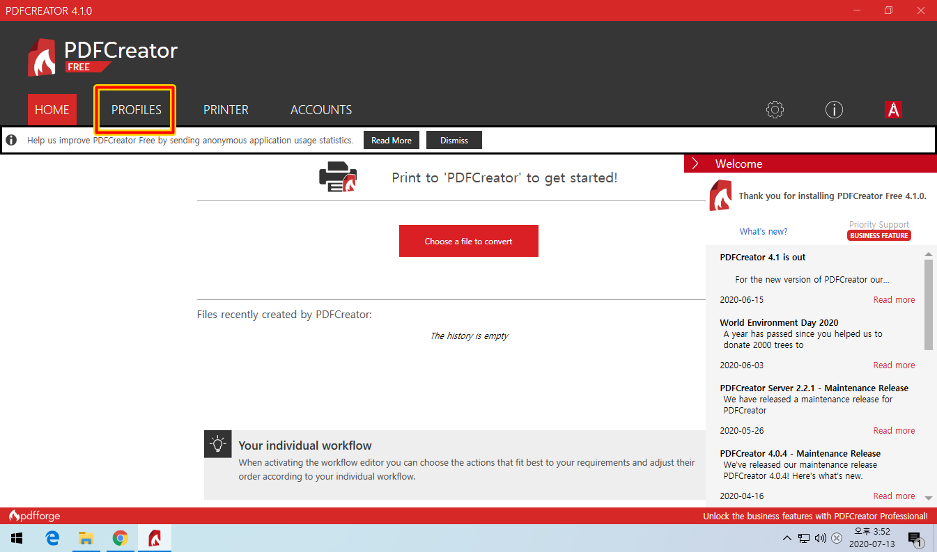
Task: Read more about World Environment Day 2020
Action: coord(895,365)
